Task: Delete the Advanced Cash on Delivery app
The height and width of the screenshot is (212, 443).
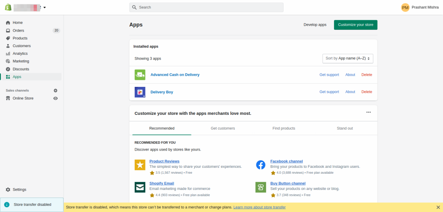Action: pos(367,75)
